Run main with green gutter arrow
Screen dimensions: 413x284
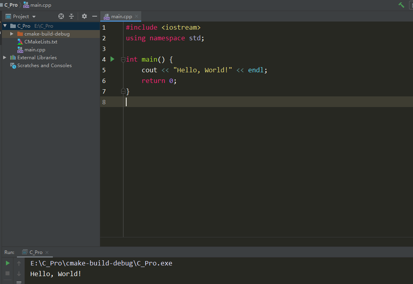[112, 59]
